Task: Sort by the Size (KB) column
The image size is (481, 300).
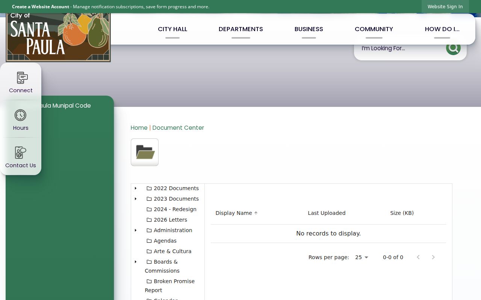Action: [402, 213]
